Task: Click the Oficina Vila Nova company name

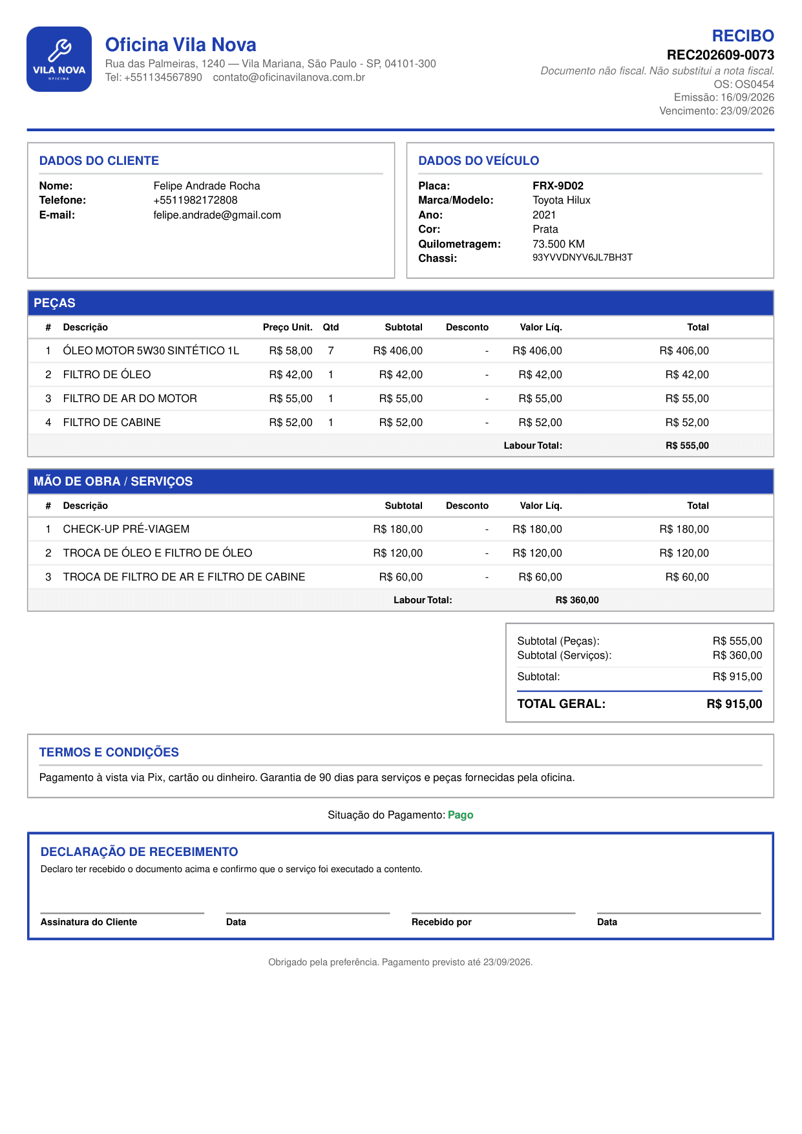Action: coord(180,45)
